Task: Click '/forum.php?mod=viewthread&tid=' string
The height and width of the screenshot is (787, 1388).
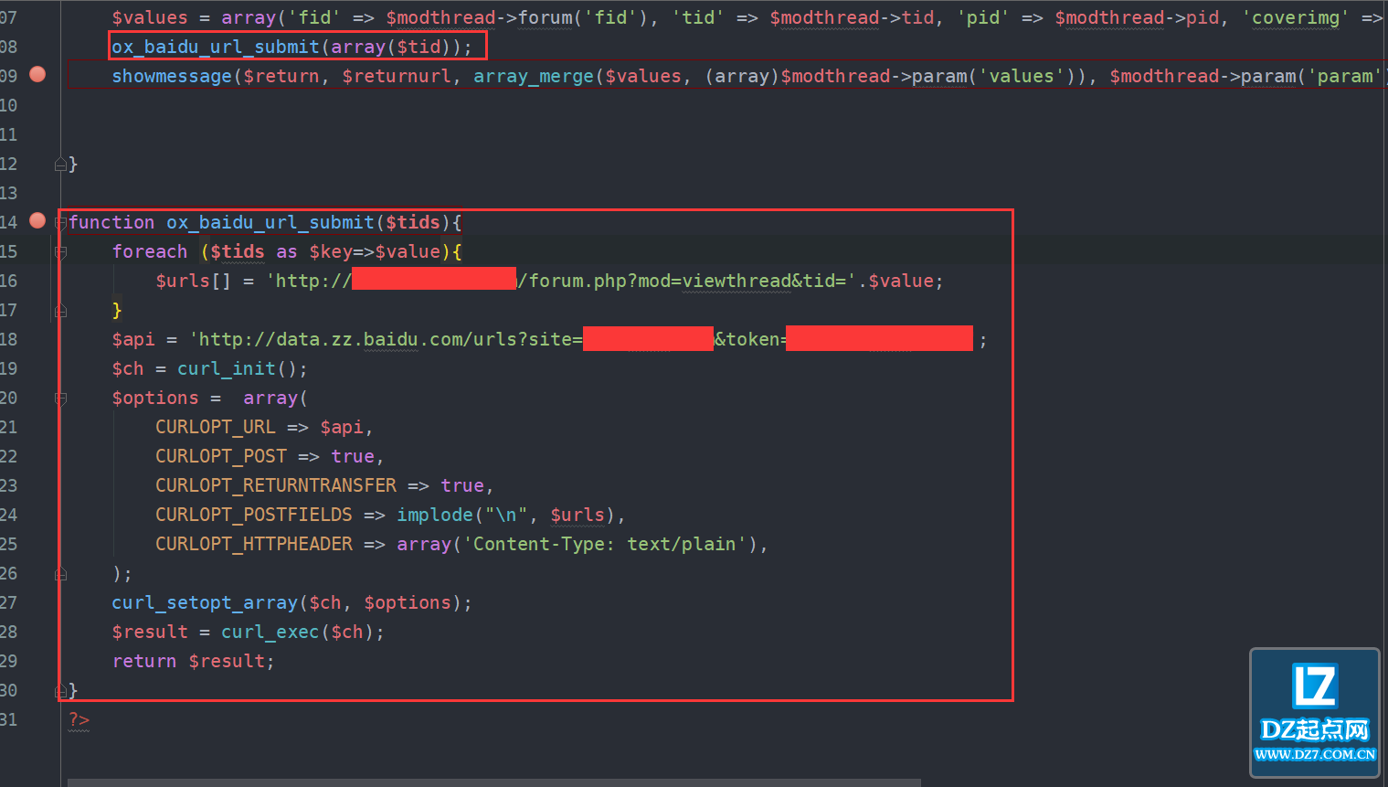Action: [686, 281]
